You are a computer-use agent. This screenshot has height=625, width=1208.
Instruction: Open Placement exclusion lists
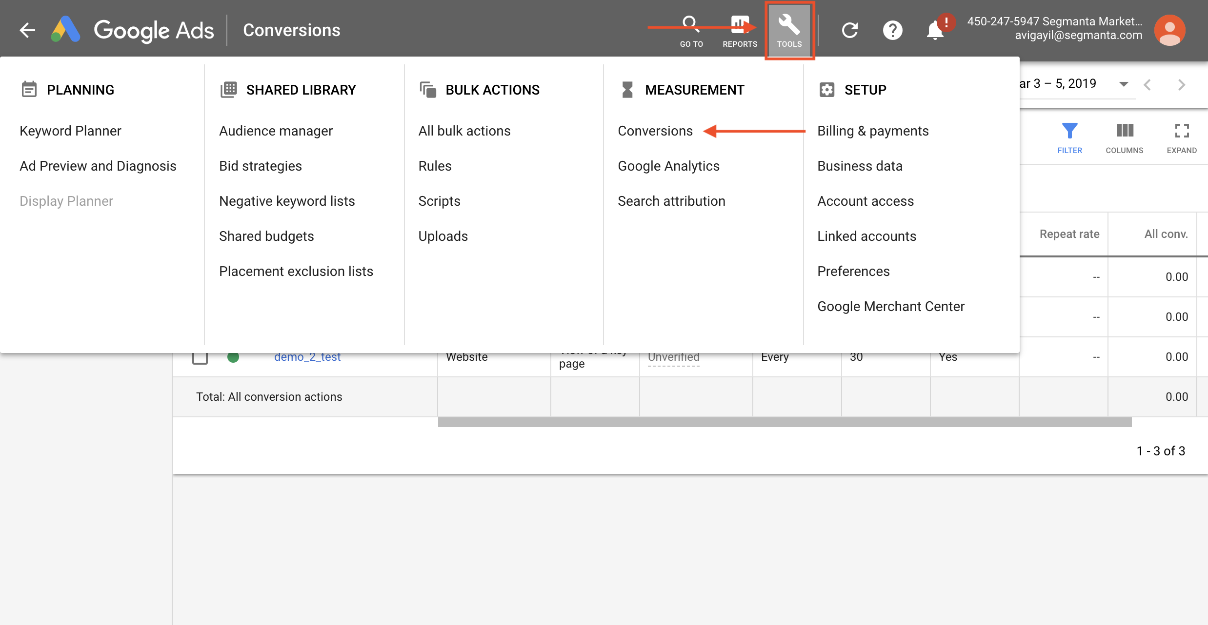[296, 271]
